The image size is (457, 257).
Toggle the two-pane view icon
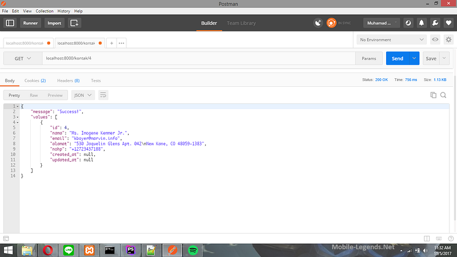427,239
